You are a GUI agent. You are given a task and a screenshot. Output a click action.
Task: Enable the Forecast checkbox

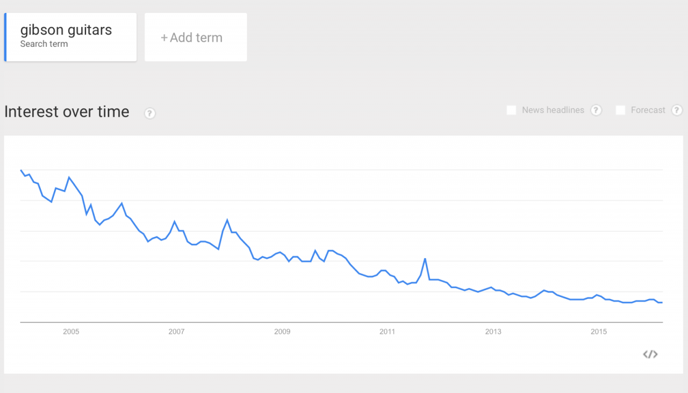tap(620, 110)
